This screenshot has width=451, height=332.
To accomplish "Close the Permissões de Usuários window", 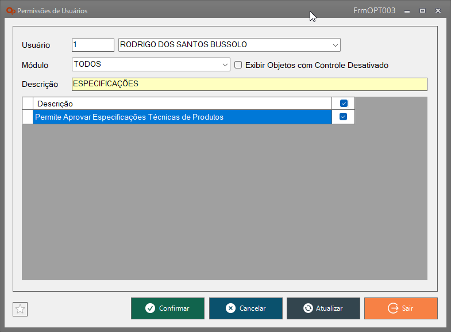I will click(x=438, y=11).
